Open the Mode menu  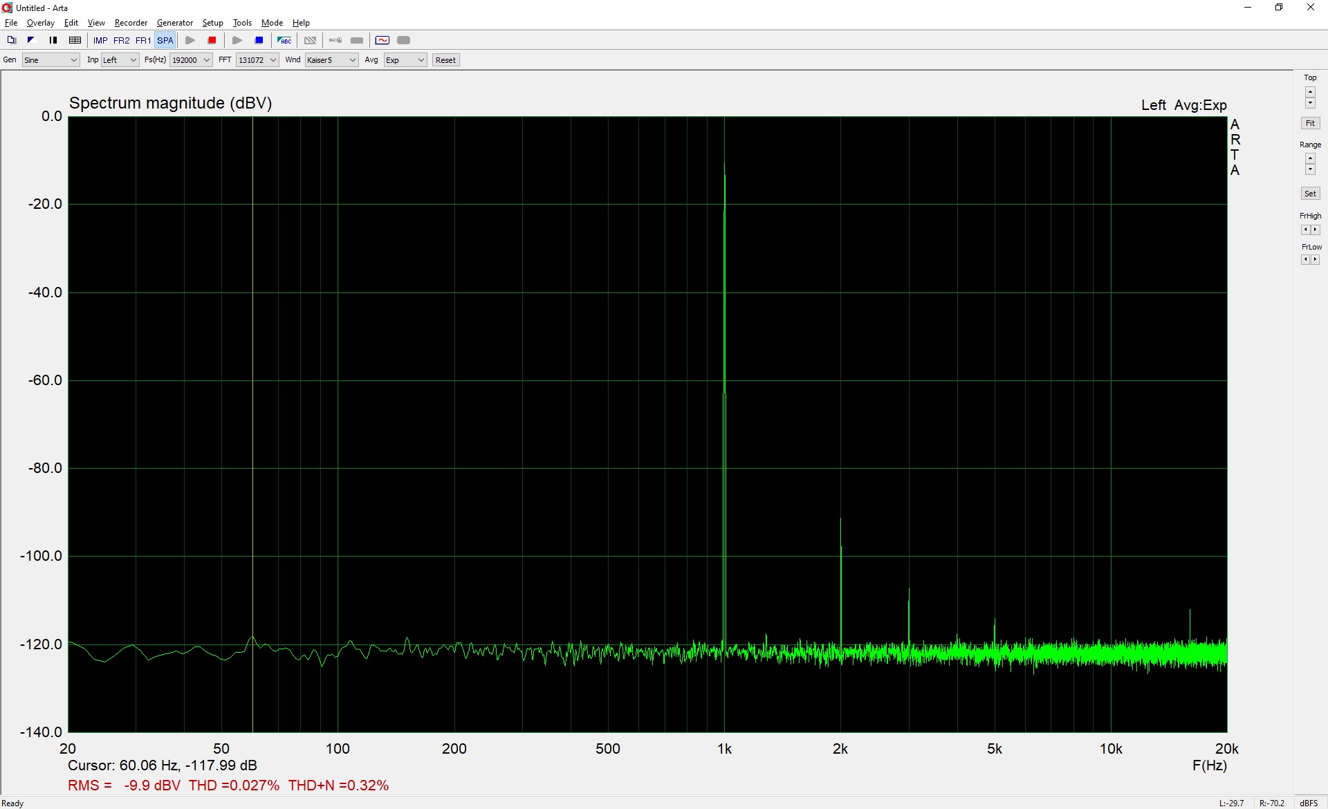272,23
